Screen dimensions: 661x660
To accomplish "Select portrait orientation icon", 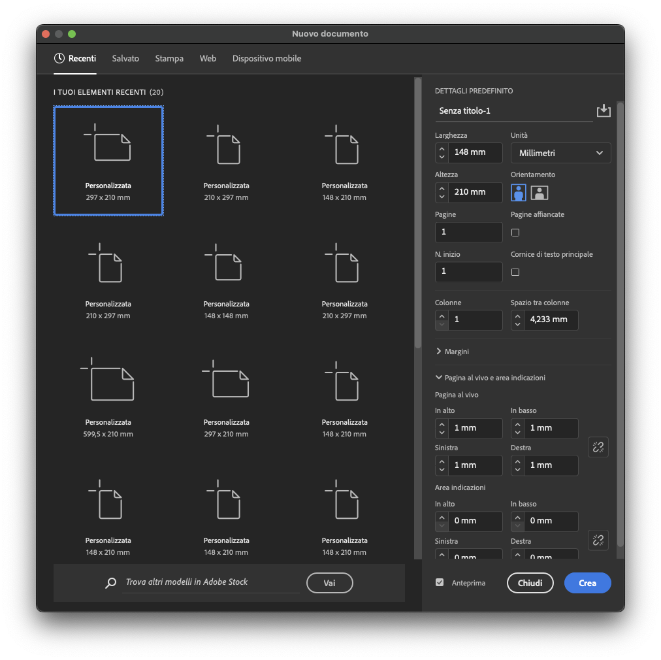I will tap(519, 192).
